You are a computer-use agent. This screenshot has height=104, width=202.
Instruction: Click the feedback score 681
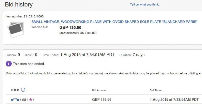(25, 100)
